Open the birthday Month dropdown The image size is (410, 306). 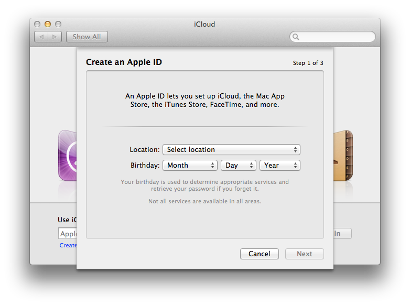tap(190, 165)
